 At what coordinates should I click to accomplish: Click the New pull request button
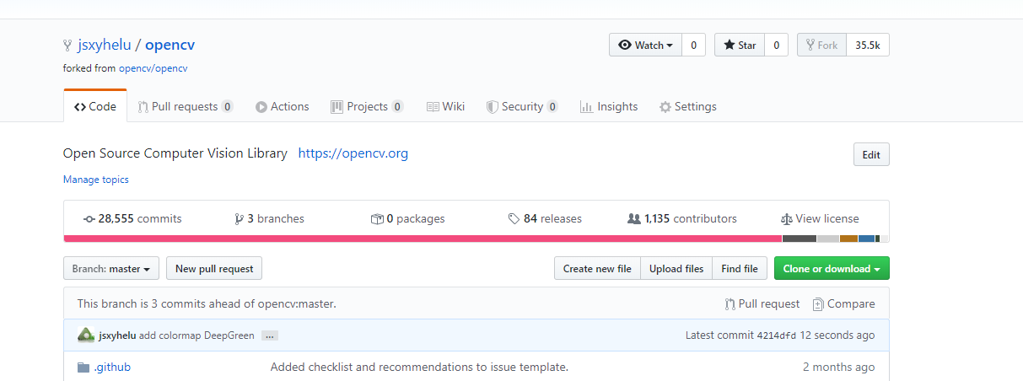coord(214,269)
